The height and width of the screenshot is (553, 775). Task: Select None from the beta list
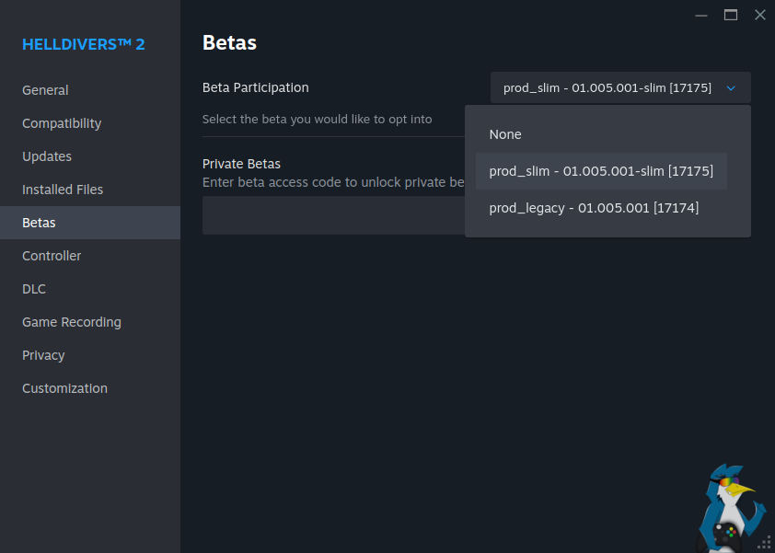click(505, 134)
